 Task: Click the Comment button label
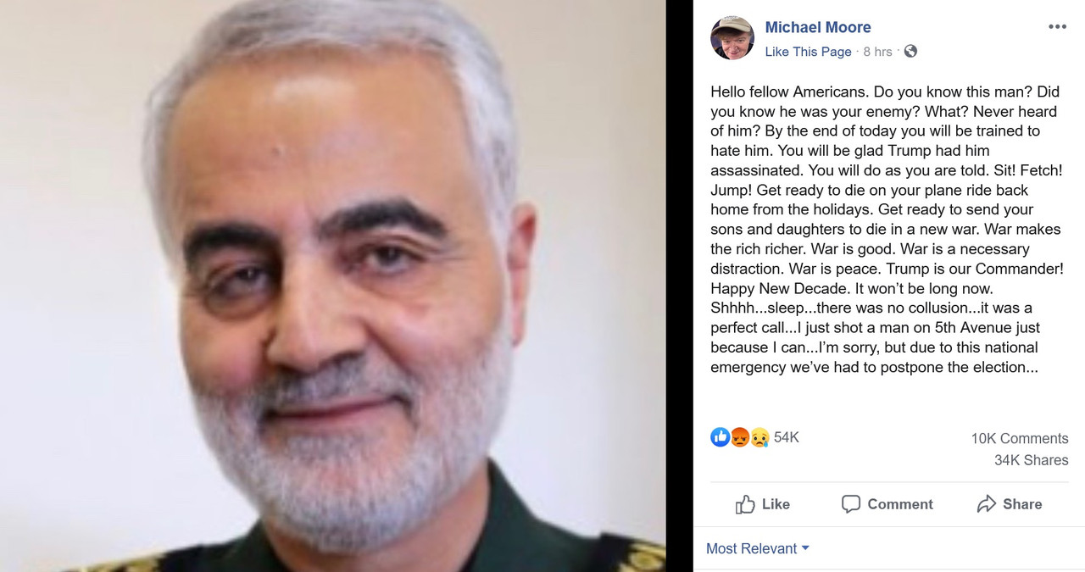point(900,504)
